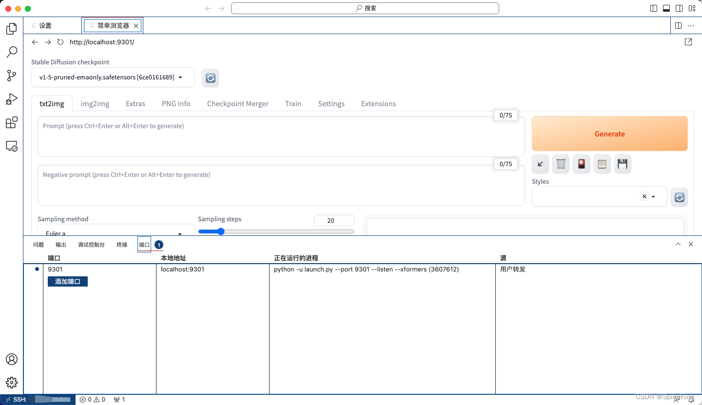Switch to img2img tab
The image size is (702, 405).
click(x=95, y=104)
